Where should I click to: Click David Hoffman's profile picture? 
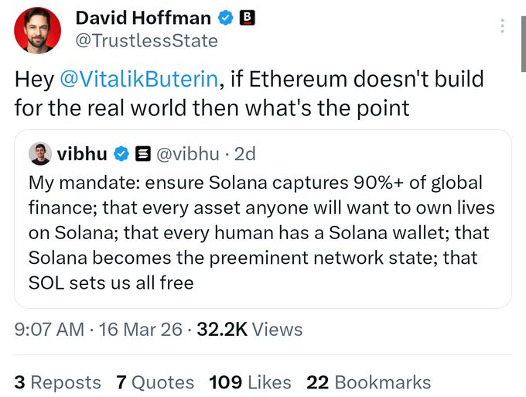[x=38, y=30]
